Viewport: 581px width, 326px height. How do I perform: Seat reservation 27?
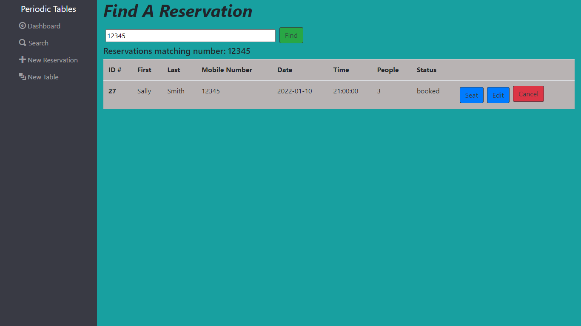(x=472, y=95)
